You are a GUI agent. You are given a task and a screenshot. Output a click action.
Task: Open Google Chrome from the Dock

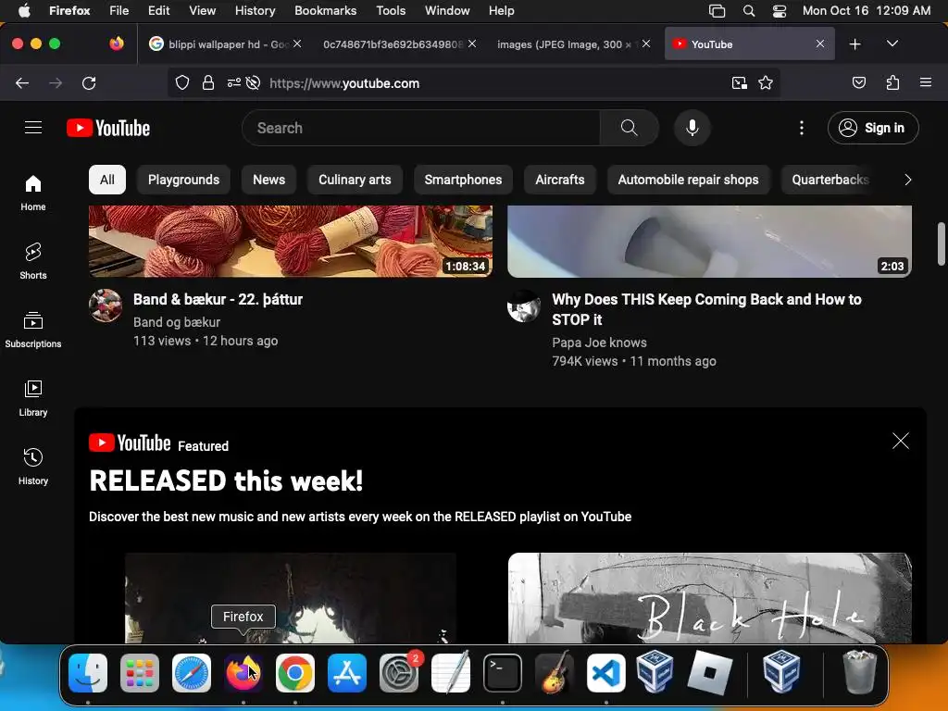pyautogui.click(x=295, y=673)
